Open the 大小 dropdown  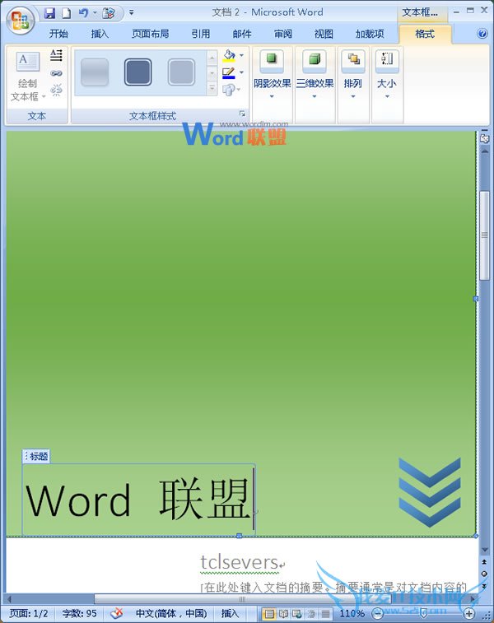pos(387,74)
